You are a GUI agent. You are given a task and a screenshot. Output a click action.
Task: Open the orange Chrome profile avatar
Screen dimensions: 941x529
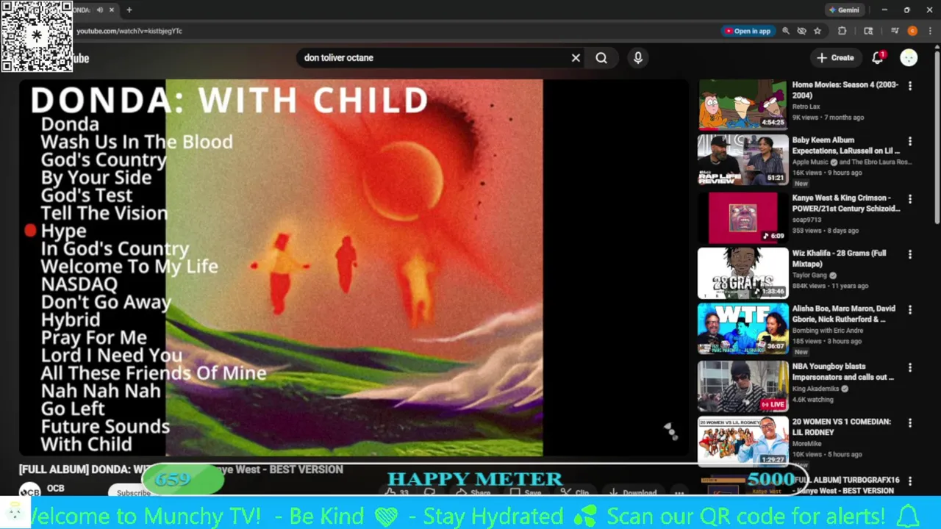pos(912,31)
